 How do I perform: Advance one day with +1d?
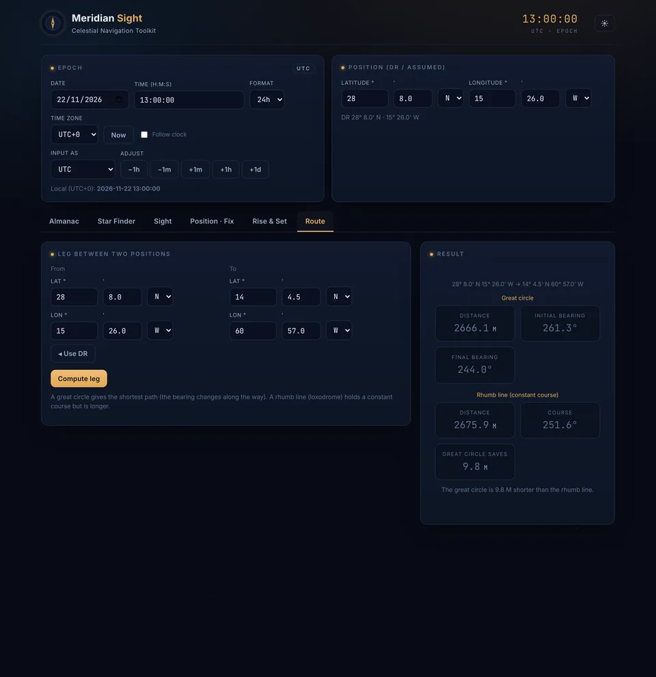click(255, 170)
